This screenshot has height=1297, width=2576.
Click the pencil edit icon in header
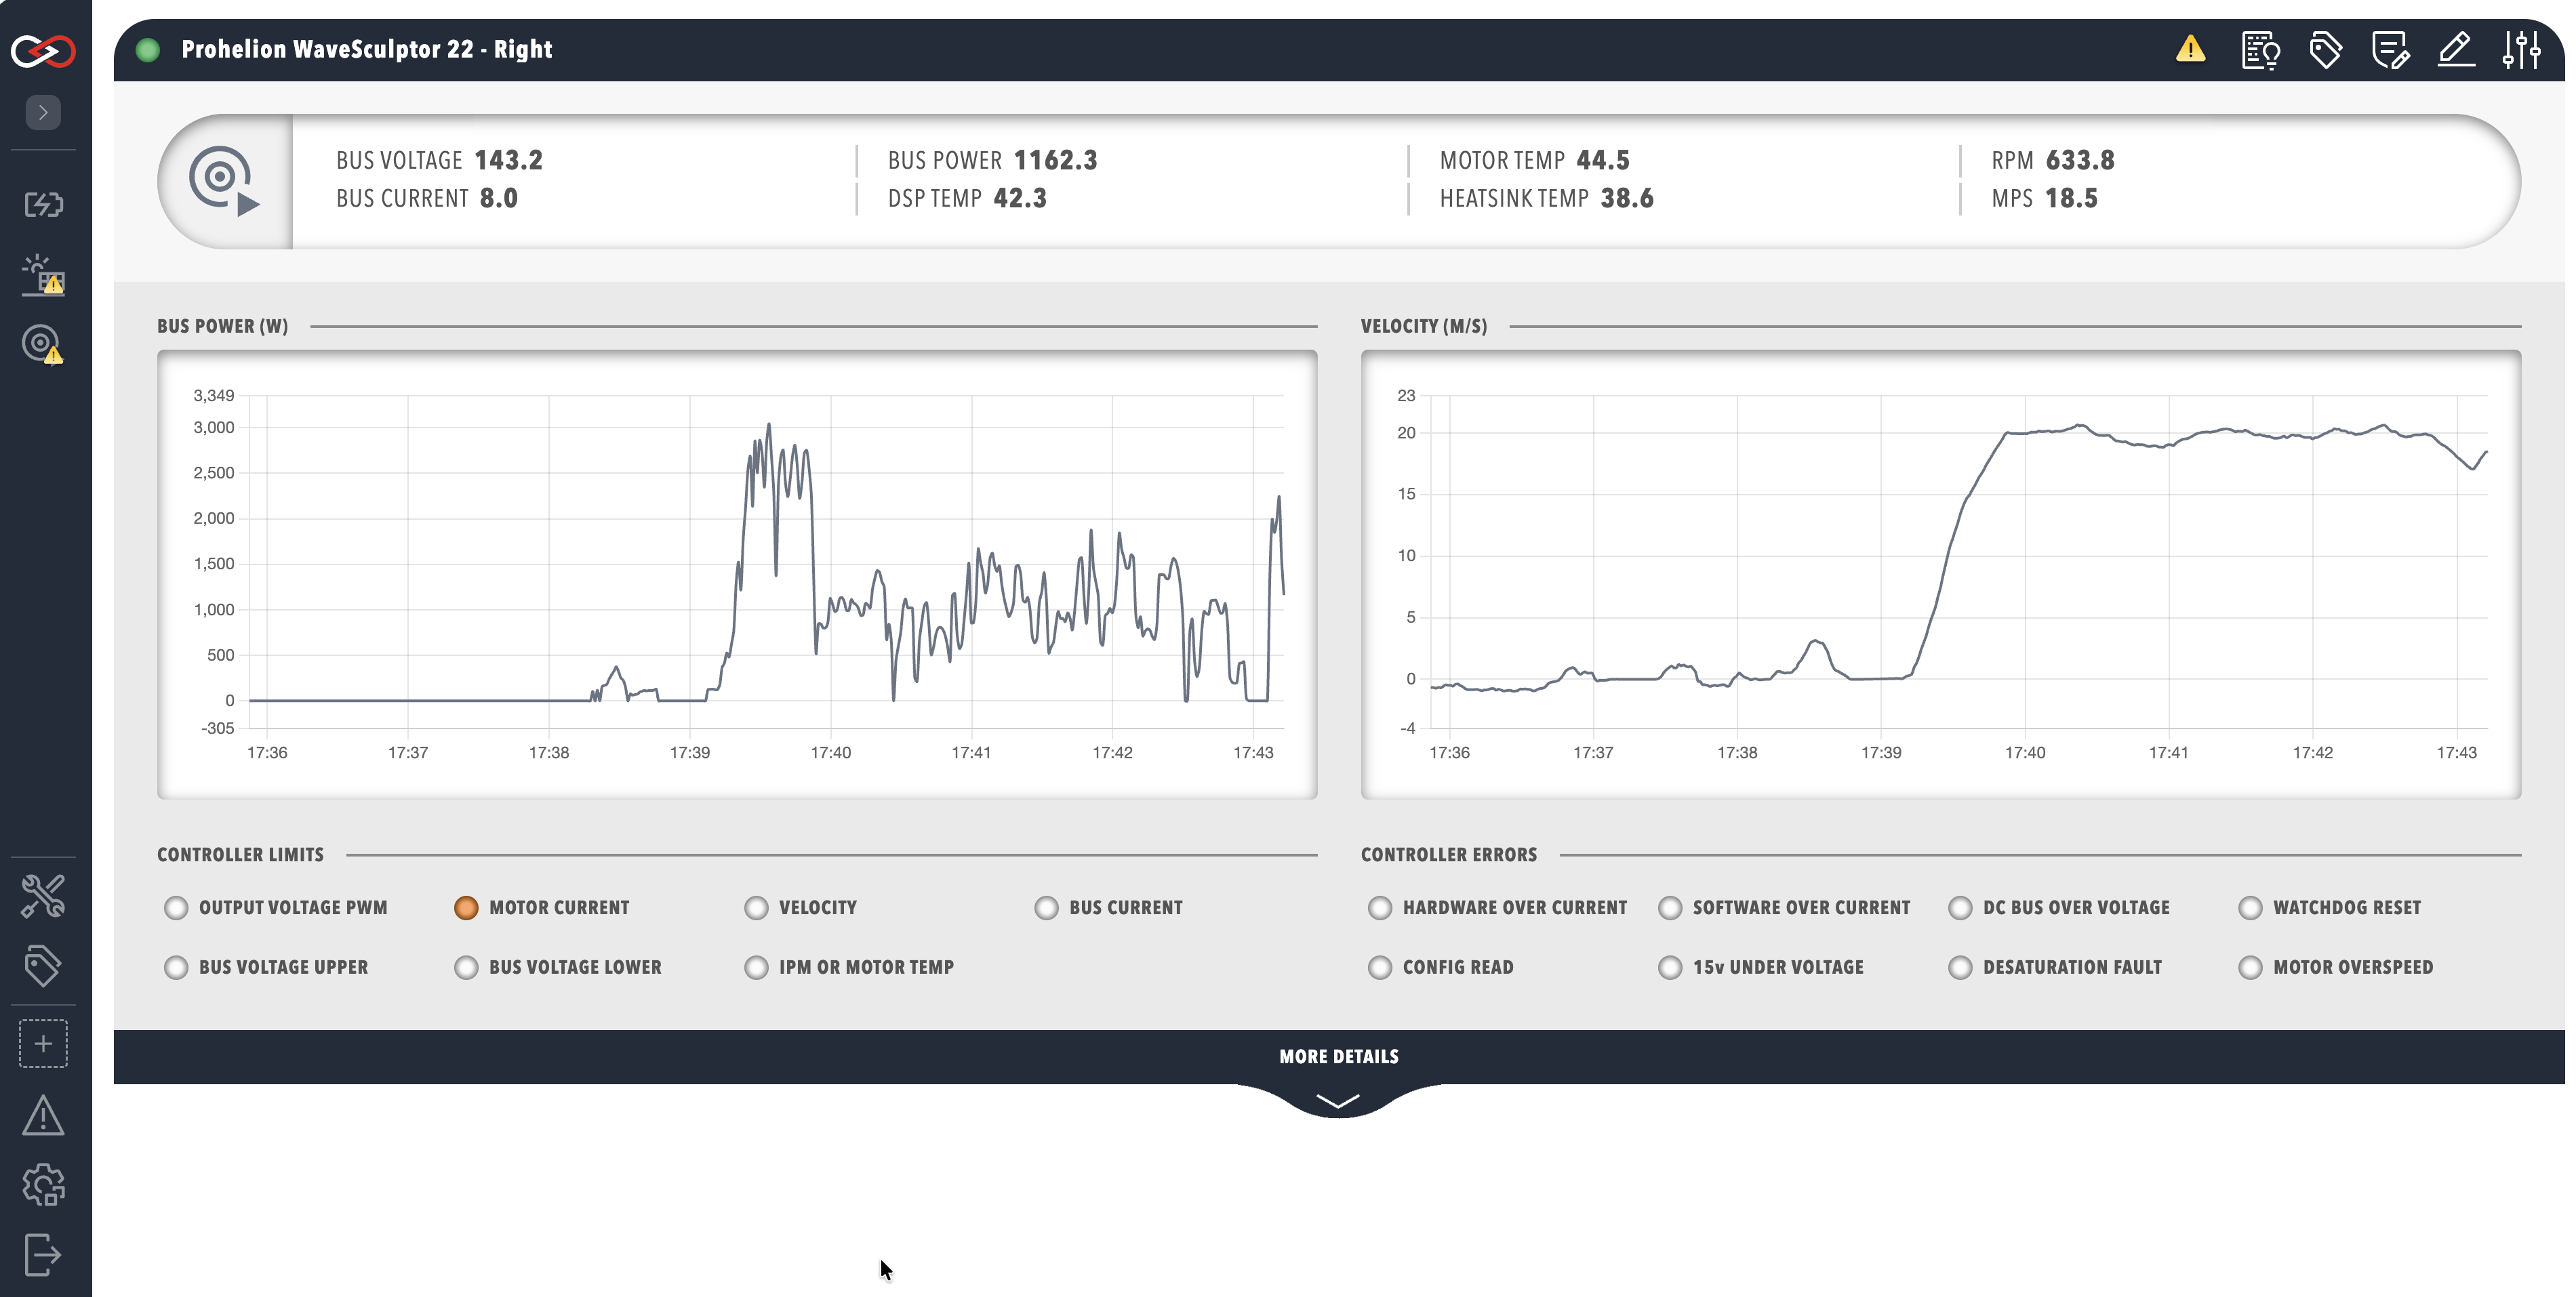pos(2456,50)
